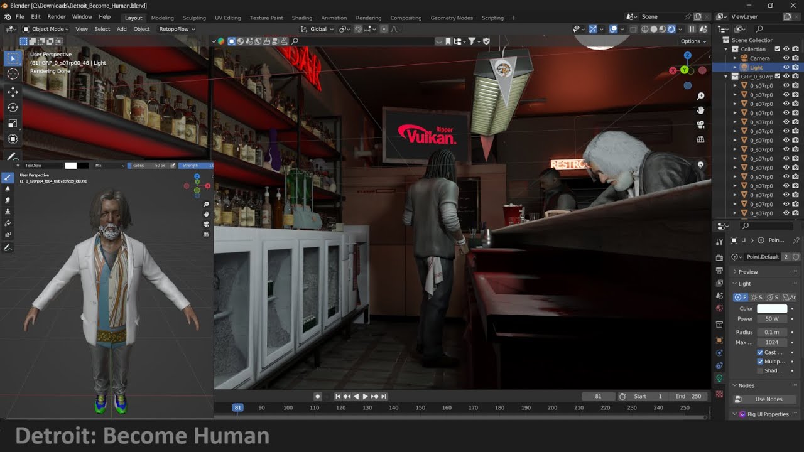The height and width of the screenshot is (452, 804).
Task: Toggle viewport overlays button
Action: (x=614, y=29)
